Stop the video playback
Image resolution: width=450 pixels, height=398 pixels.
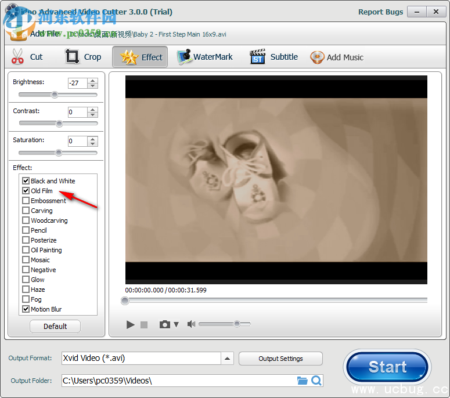144,324
